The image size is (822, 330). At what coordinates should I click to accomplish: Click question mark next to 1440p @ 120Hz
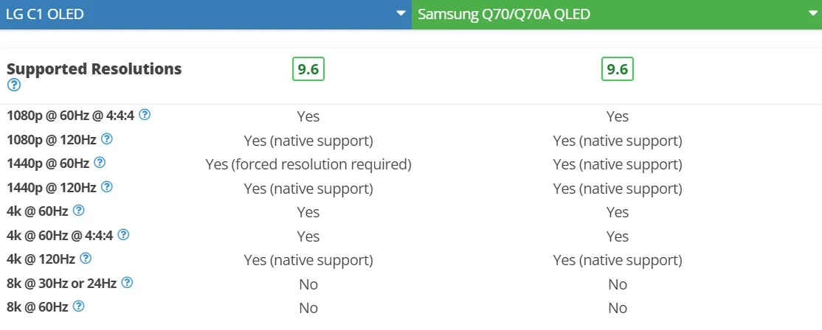coord(106,186)
